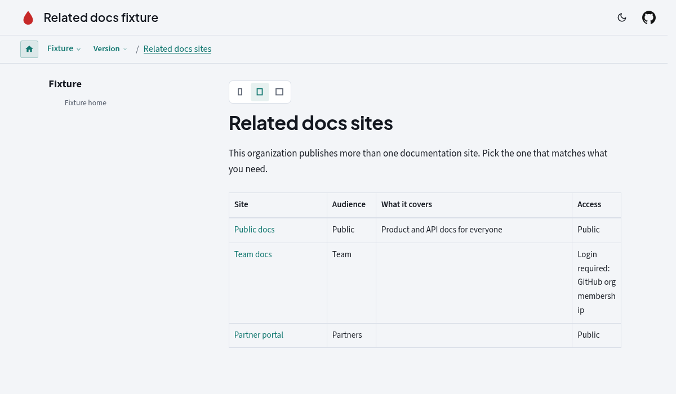Open the Public docs link
This screenshot has width=676, height=394.
pos(255,230)
